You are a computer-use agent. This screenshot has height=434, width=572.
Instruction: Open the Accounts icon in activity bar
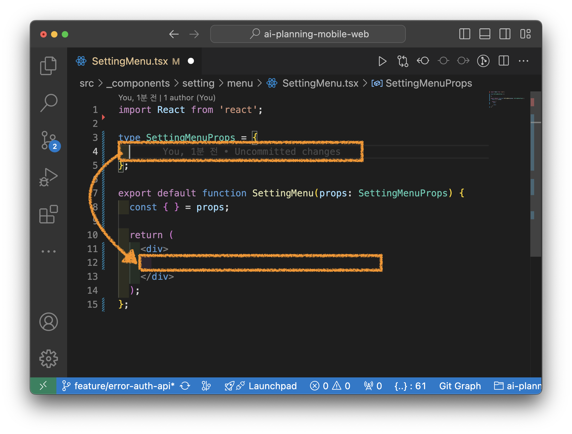pos(48,322)
